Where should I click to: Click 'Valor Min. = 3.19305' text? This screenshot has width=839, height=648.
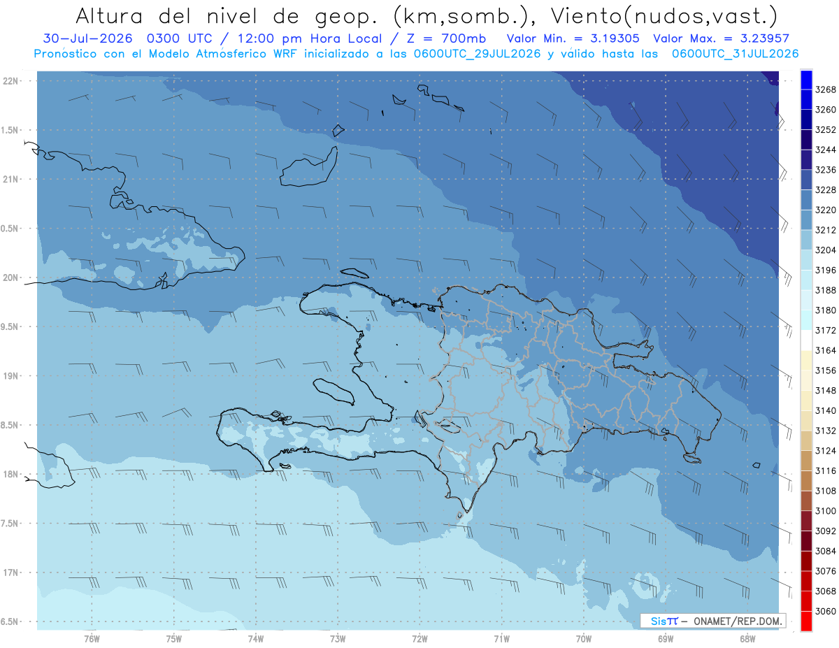click(x=573, y=39)
